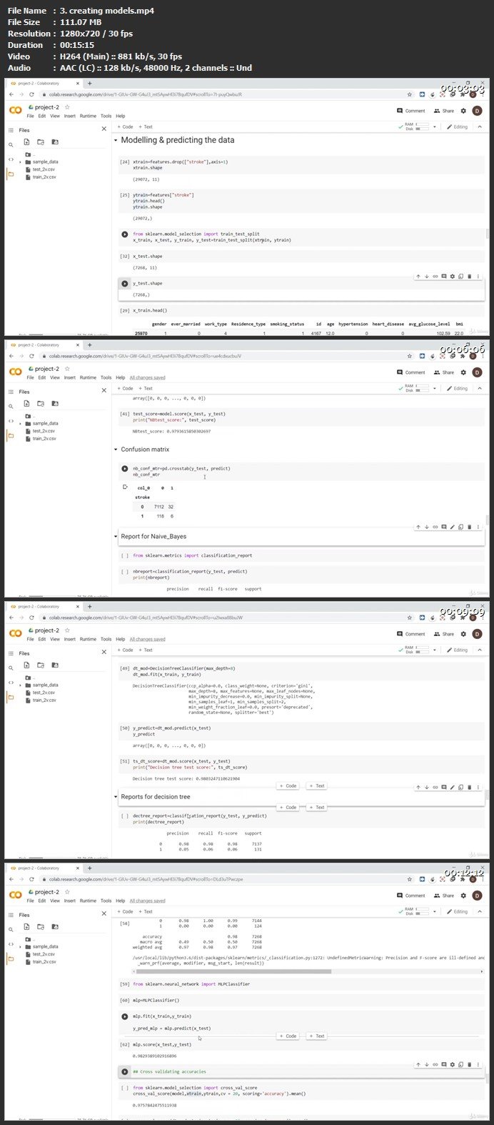Move the y_test.shape cell up

(418, 276)
